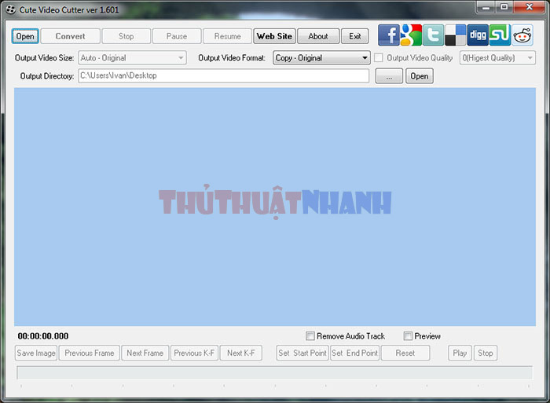Click the Facebook share icon
The width and height of the screenshot is (550, 403).
[x=389, y=35]
